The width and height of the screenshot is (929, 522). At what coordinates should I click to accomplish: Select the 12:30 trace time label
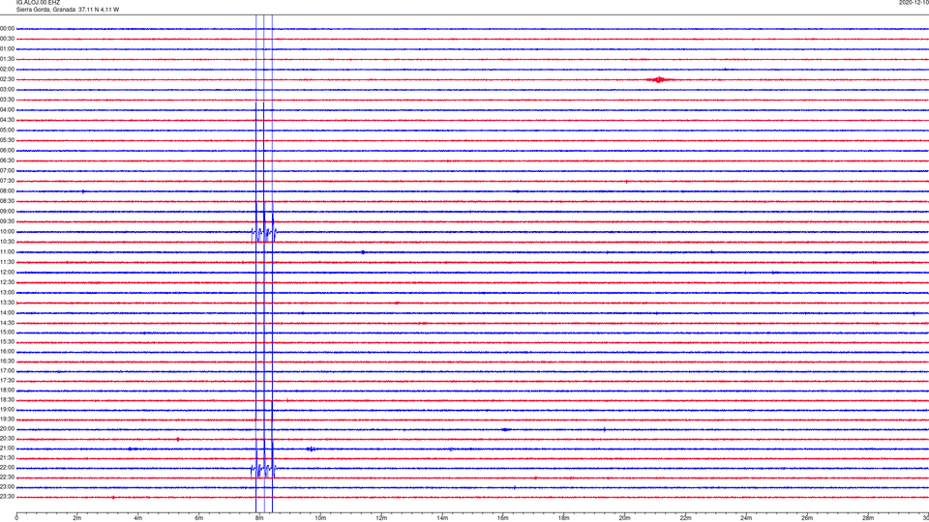pos(7,282)
